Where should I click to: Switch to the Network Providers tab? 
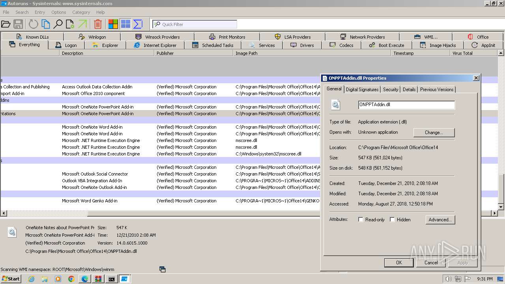tap(362, 37)
